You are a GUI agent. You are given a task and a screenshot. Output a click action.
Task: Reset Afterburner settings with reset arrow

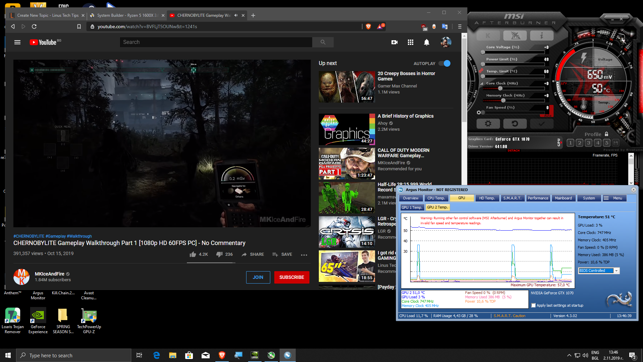pos(515,124)
